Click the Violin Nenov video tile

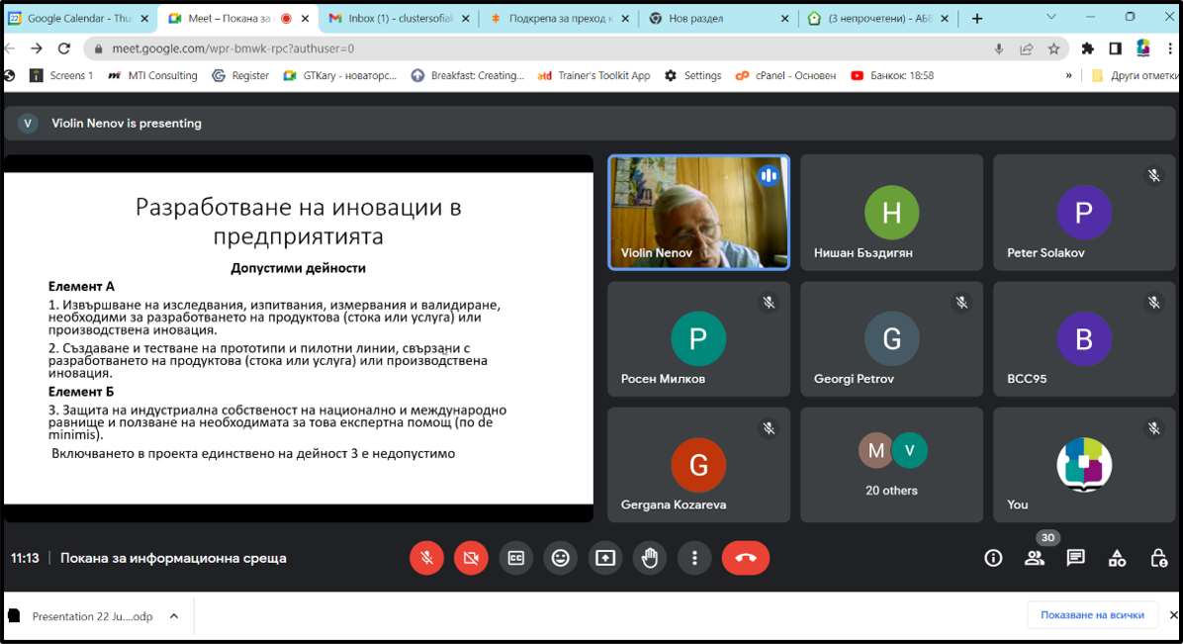698,212
